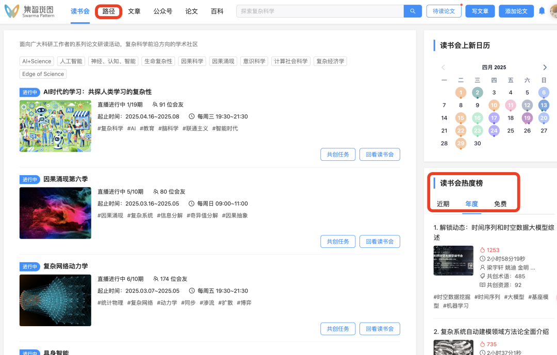Filter by 因果涌现 tag
557x355 pixels.
click(223, 61)
